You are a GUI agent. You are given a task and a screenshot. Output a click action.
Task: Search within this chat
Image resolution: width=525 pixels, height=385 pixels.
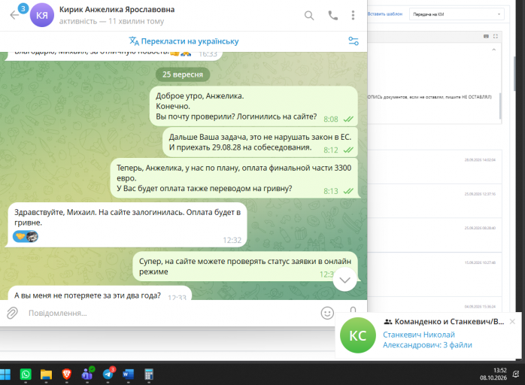309,15
